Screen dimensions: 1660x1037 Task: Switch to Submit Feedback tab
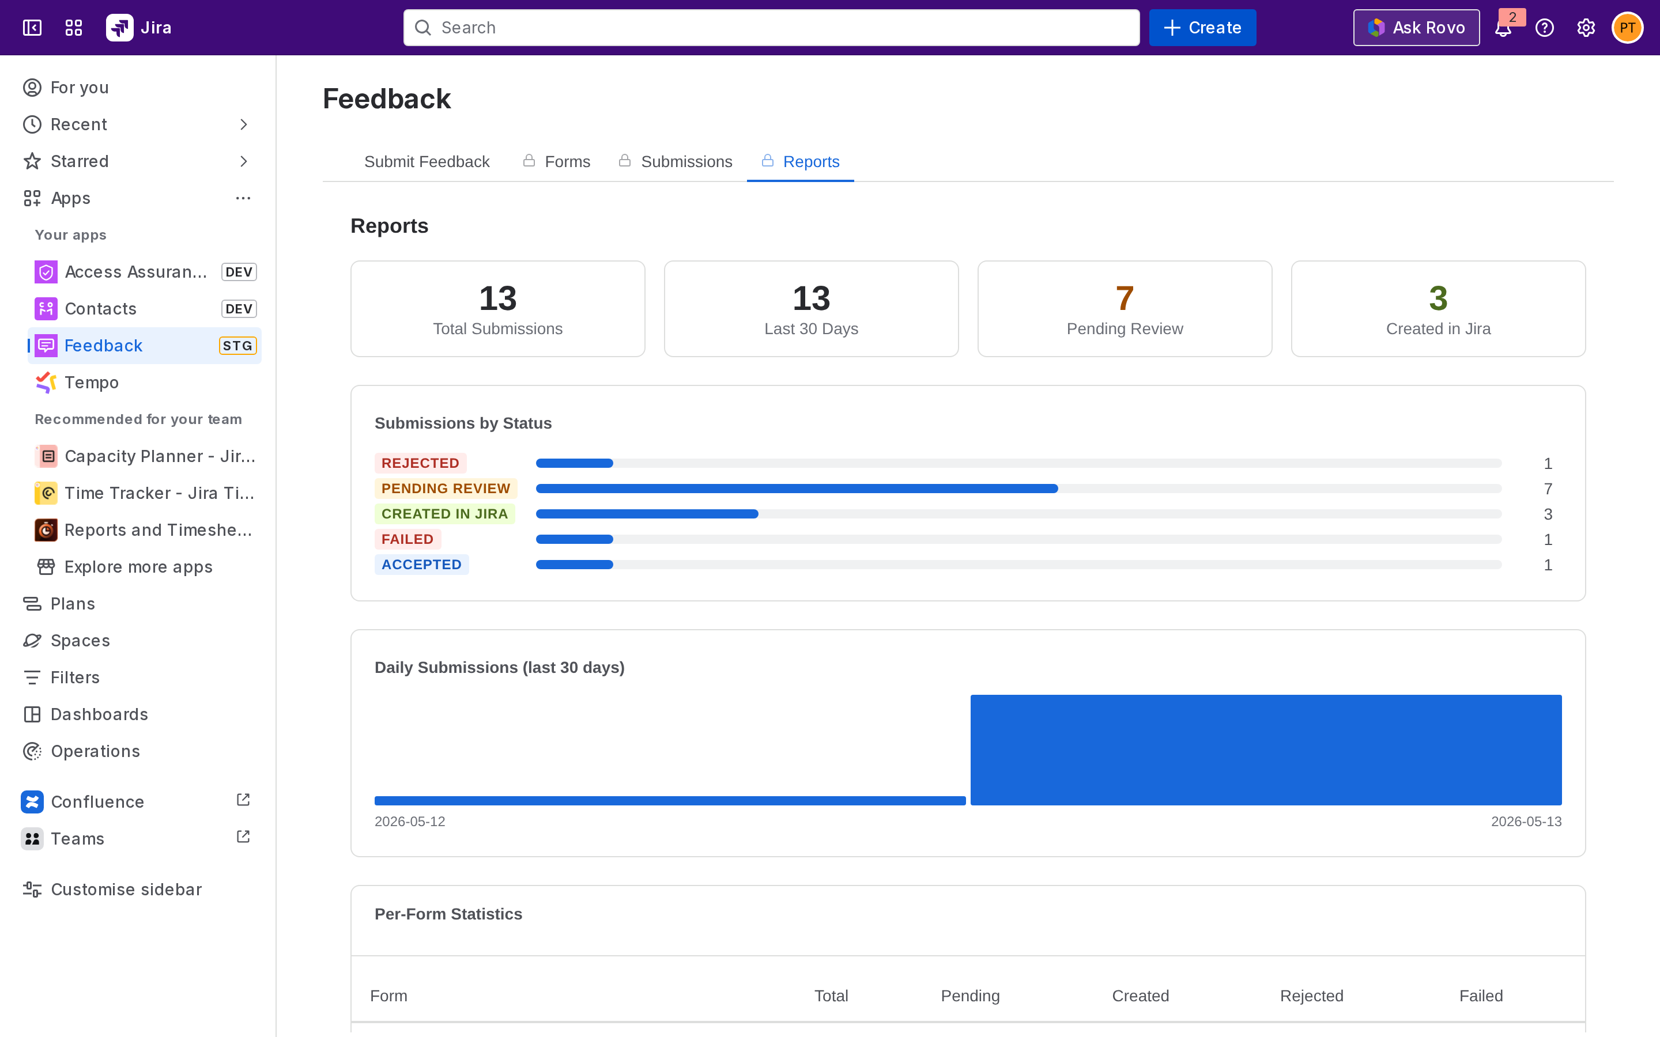427,162
